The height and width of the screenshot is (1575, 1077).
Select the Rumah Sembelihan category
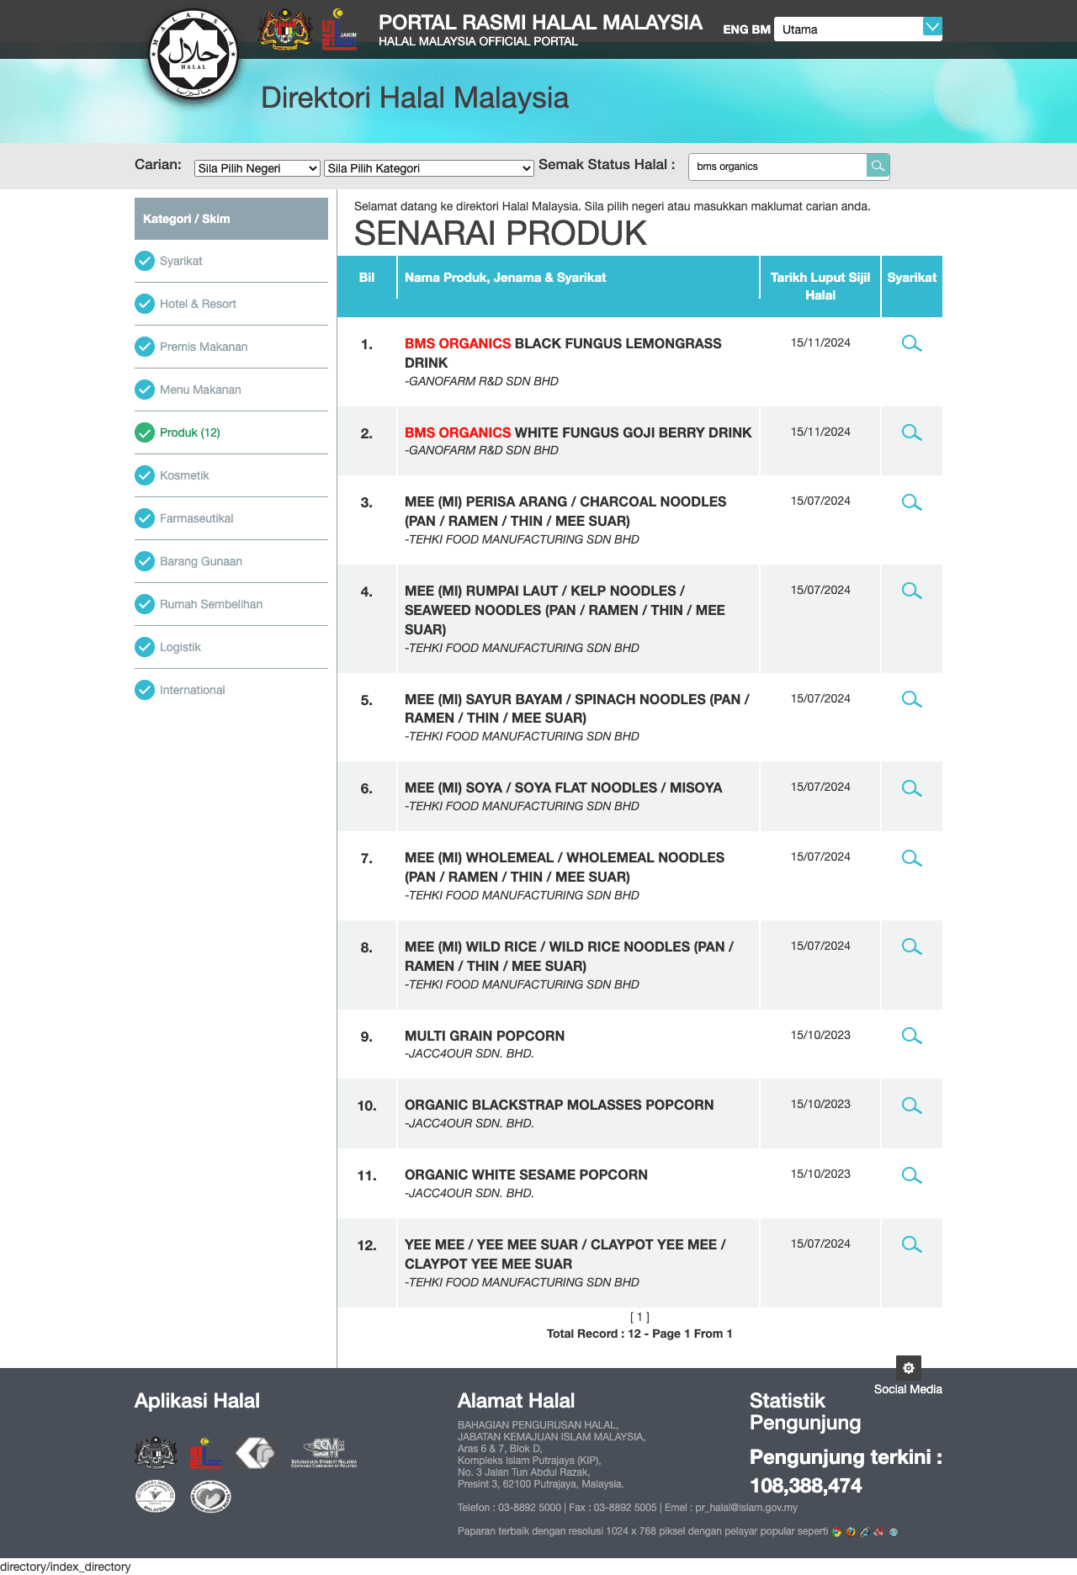pos(211,604)
